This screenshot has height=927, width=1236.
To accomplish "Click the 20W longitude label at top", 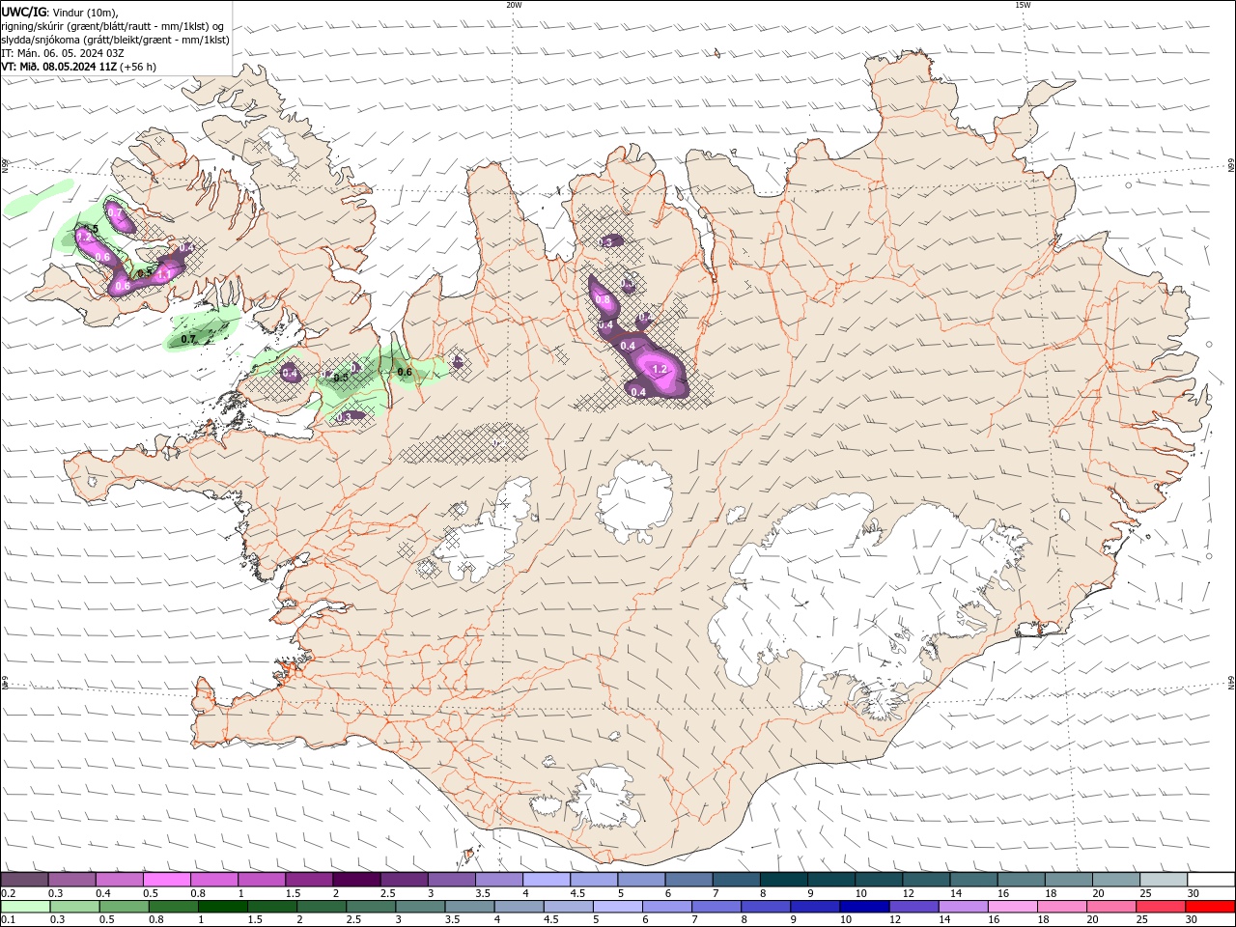I will [x=514, y=5].
